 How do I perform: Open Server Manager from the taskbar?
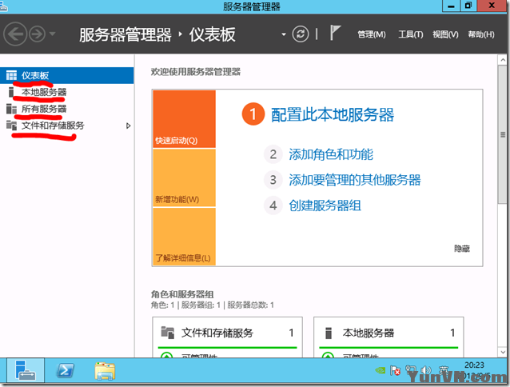coord(26,370)
